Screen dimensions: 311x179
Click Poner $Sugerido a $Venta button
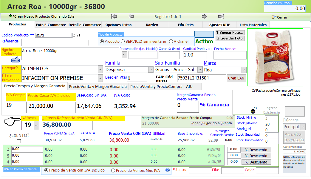(x=211, y=123)
